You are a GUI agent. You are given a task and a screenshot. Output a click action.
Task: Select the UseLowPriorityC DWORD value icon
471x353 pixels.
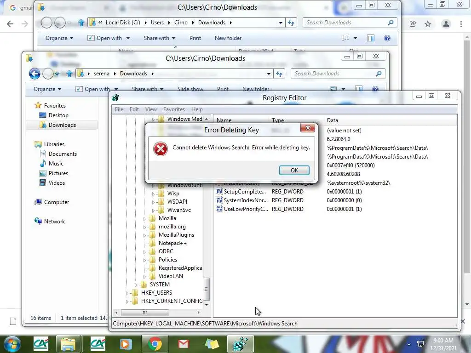click(219, 209)
